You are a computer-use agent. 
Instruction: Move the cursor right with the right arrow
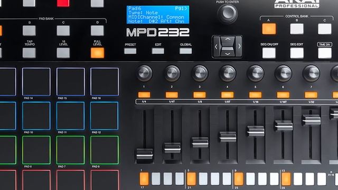[x=239, y=46]
